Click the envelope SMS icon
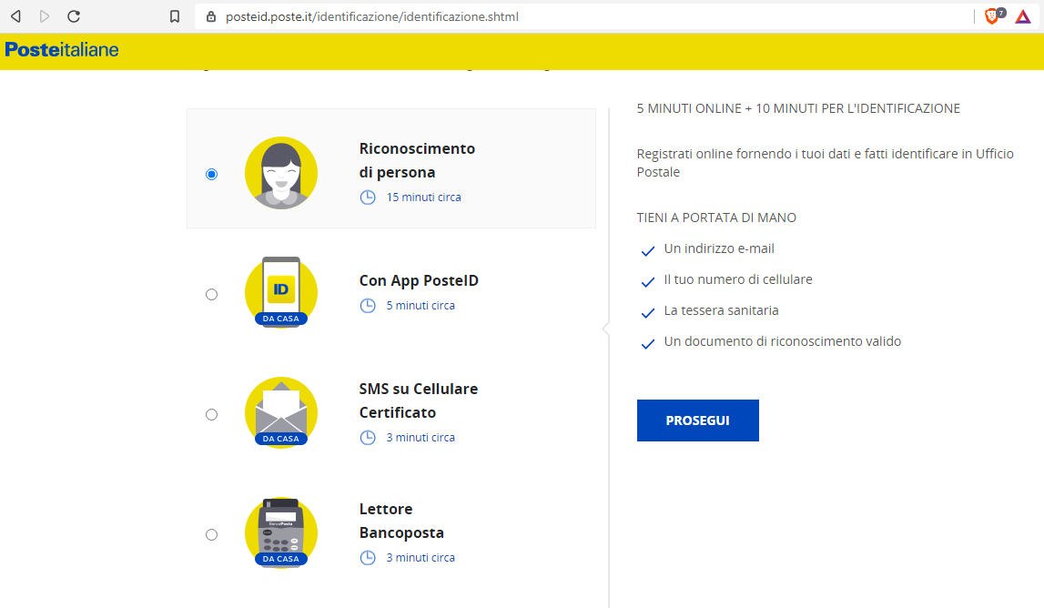 point(281,413)
